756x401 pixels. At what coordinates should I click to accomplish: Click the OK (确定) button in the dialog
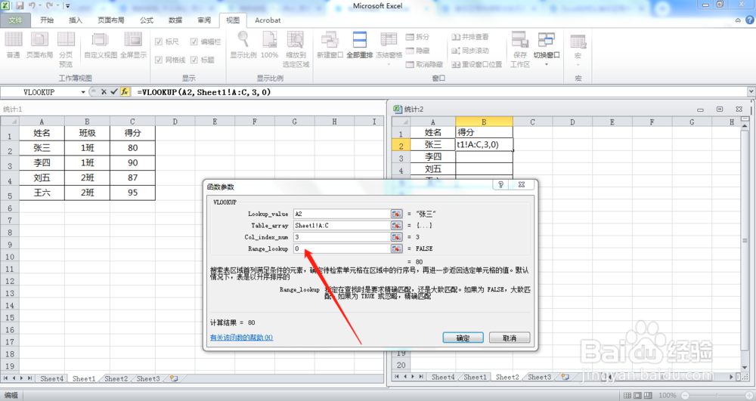tap(463, 338)
